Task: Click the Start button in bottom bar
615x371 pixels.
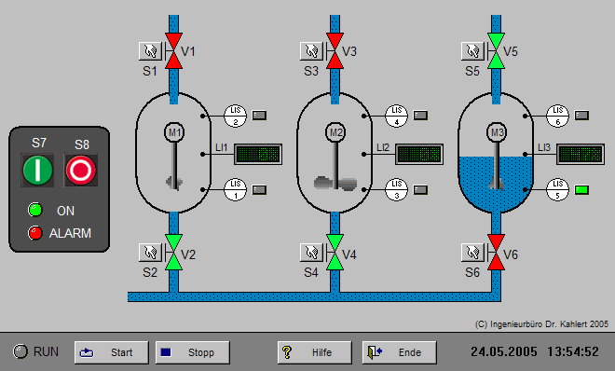Action: [112, 352]
